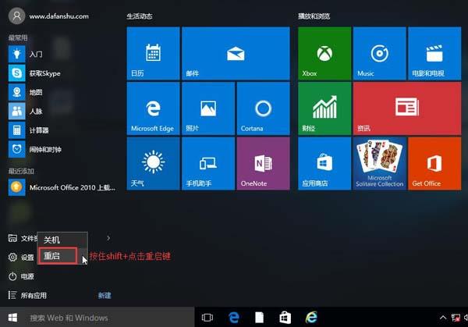Click the 搜索 Web 和 Windows search box
468x327 pixels.
pos(110,318)
